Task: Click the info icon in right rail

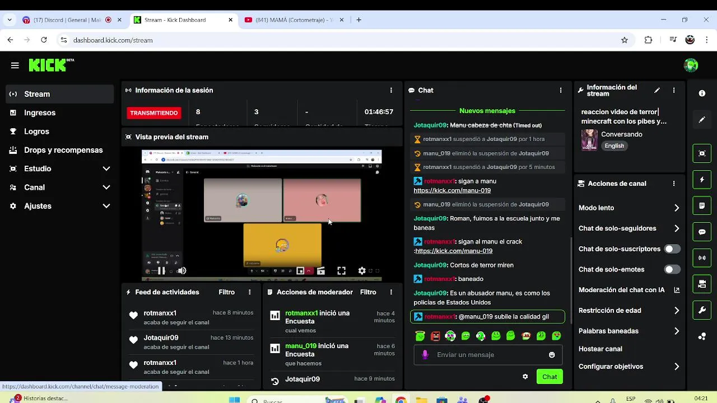Action: point(702,93)
